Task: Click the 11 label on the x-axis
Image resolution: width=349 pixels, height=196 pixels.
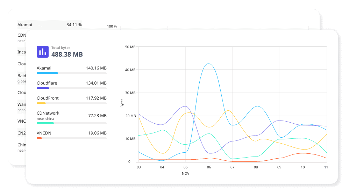Action: [326, 167]
